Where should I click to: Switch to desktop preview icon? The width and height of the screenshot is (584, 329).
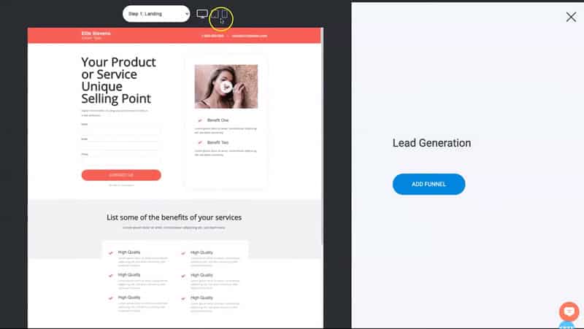click(202, 14)
